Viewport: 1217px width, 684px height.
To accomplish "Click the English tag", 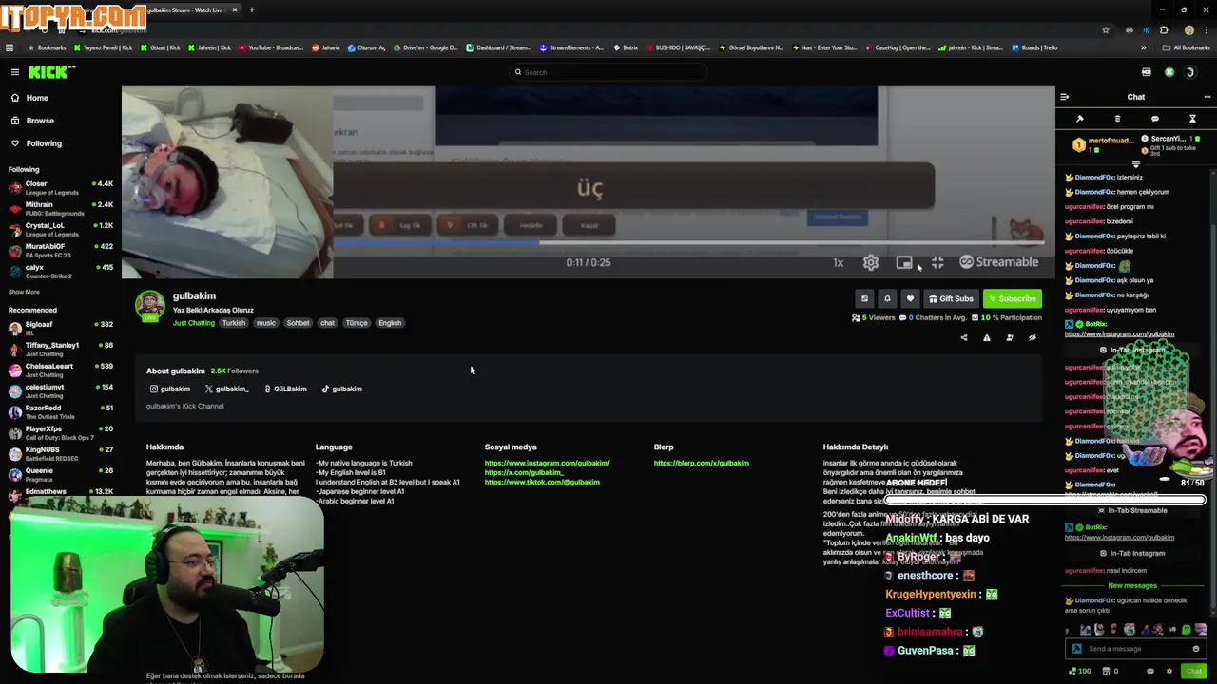I will click(390, 323).
